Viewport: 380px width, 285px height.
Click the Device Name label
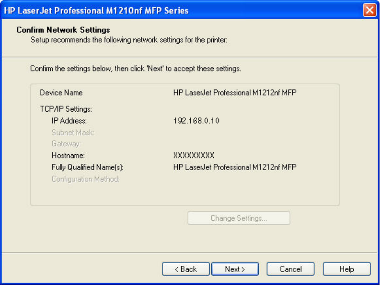pyautogui.click(x=61, y=93)
